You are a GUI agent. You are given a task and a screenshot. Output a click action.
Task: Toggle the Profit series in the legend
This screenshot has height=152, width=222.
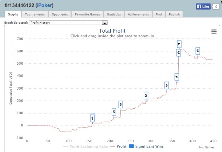pos(118,146)
